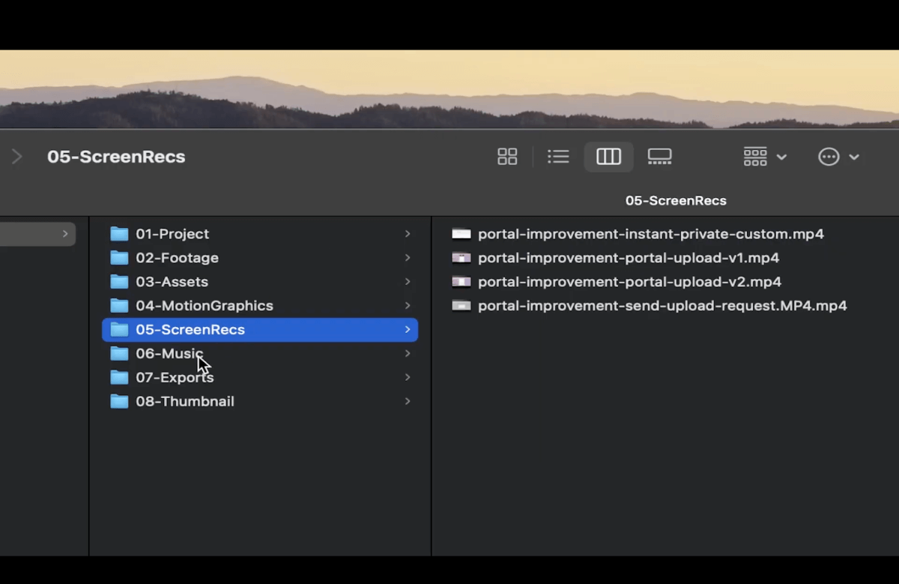This screenshot has width=899, height=584.
Task: Click the 04-MotionGraphics folder name
Action: click(205, 306)
